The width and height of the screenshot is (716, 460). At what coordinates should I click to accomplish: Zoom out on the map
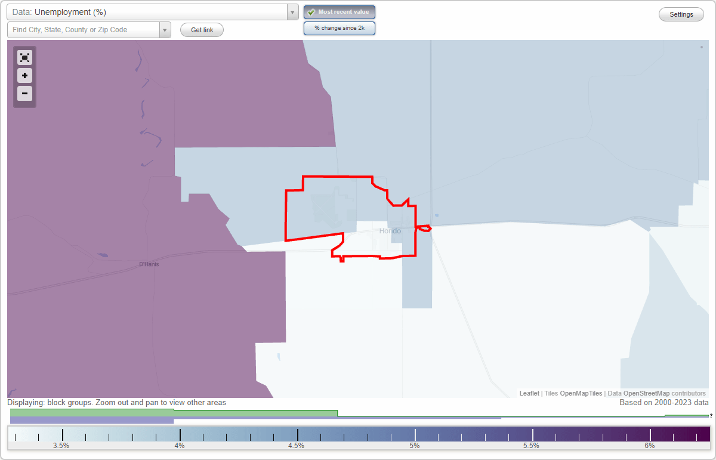[x=24, y=94]
